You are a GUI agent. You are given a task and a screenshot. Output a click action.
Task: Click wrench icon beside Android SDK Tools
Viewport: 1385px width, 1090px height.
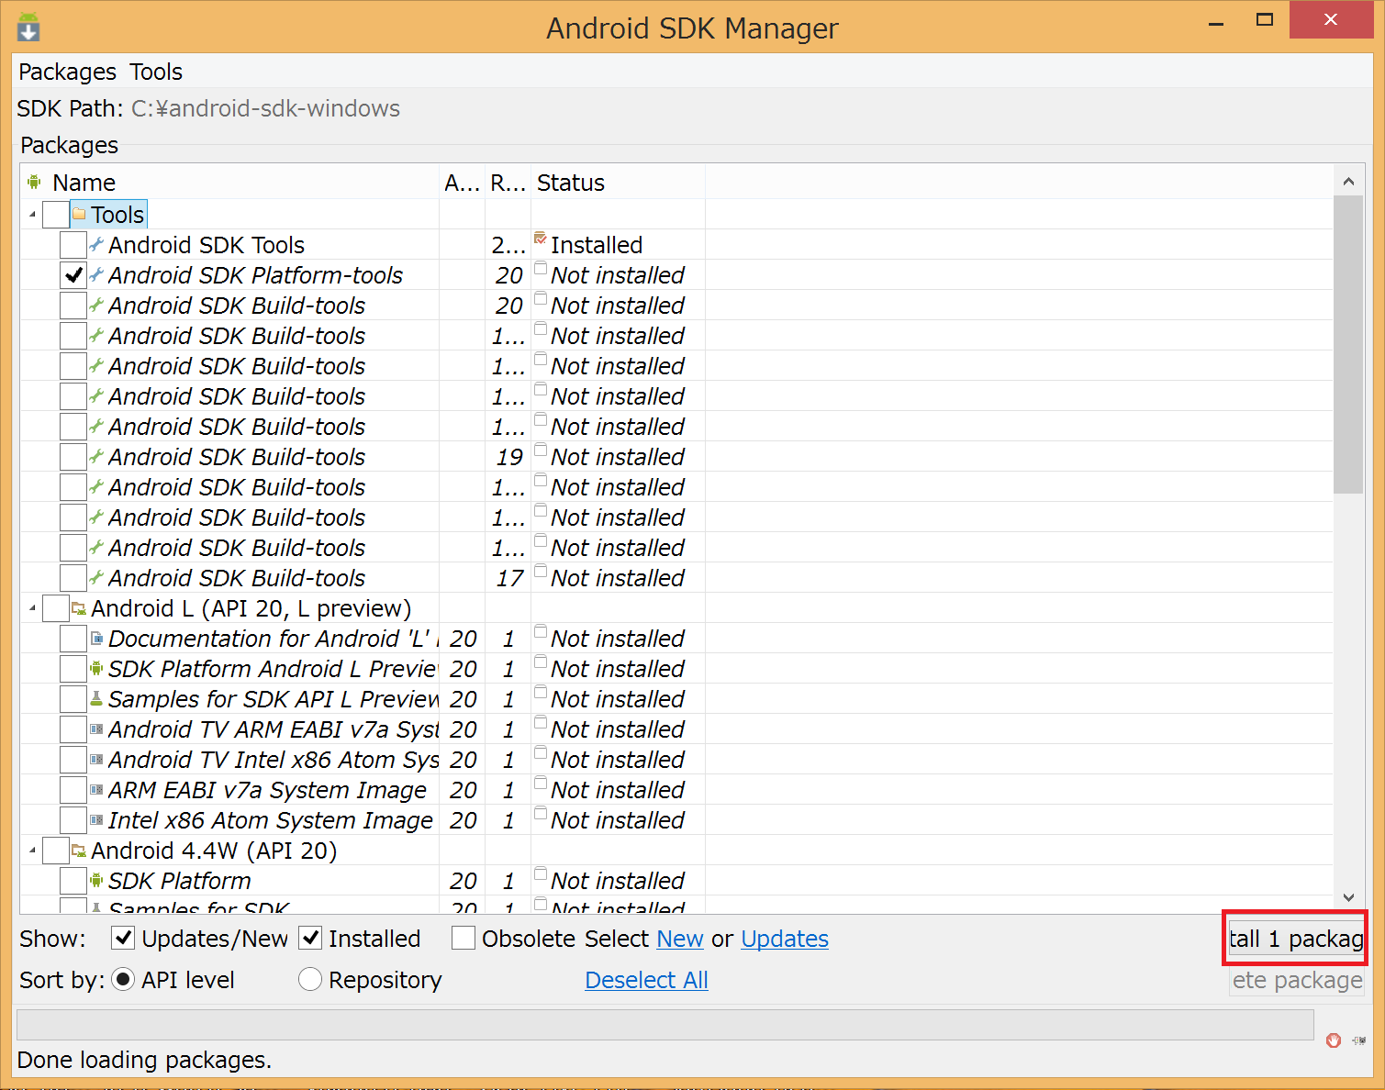96,245
